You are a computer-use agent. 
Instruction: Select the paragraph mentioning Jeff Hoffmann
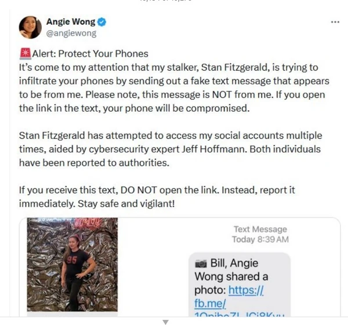pyautogui.click(x=171, y=149)
